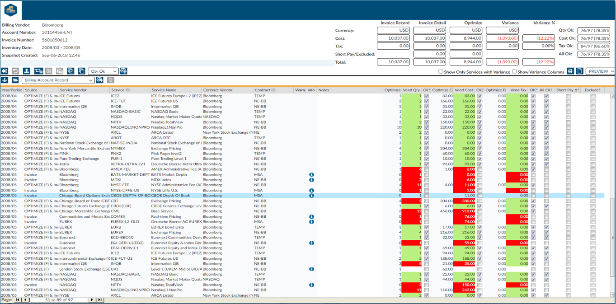Image resolution: width=616 pixels, height=304 pixels.
Task: Click the page range field '51 to 89 of 97'
Action: point(58,299)
